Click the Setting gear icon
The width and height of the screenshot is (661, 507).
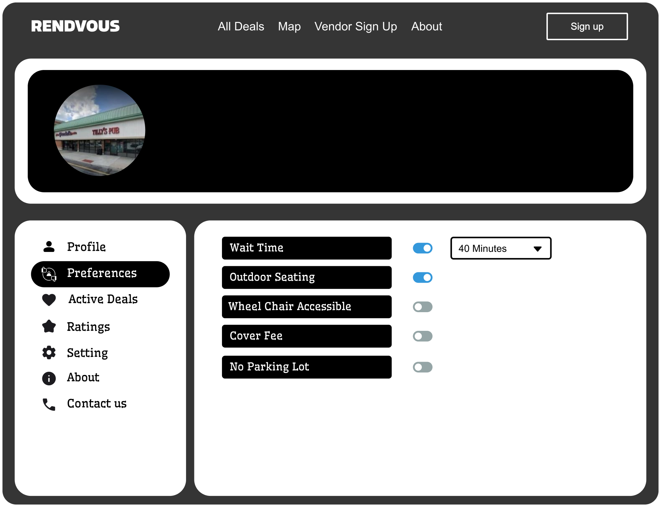point(49,353)
